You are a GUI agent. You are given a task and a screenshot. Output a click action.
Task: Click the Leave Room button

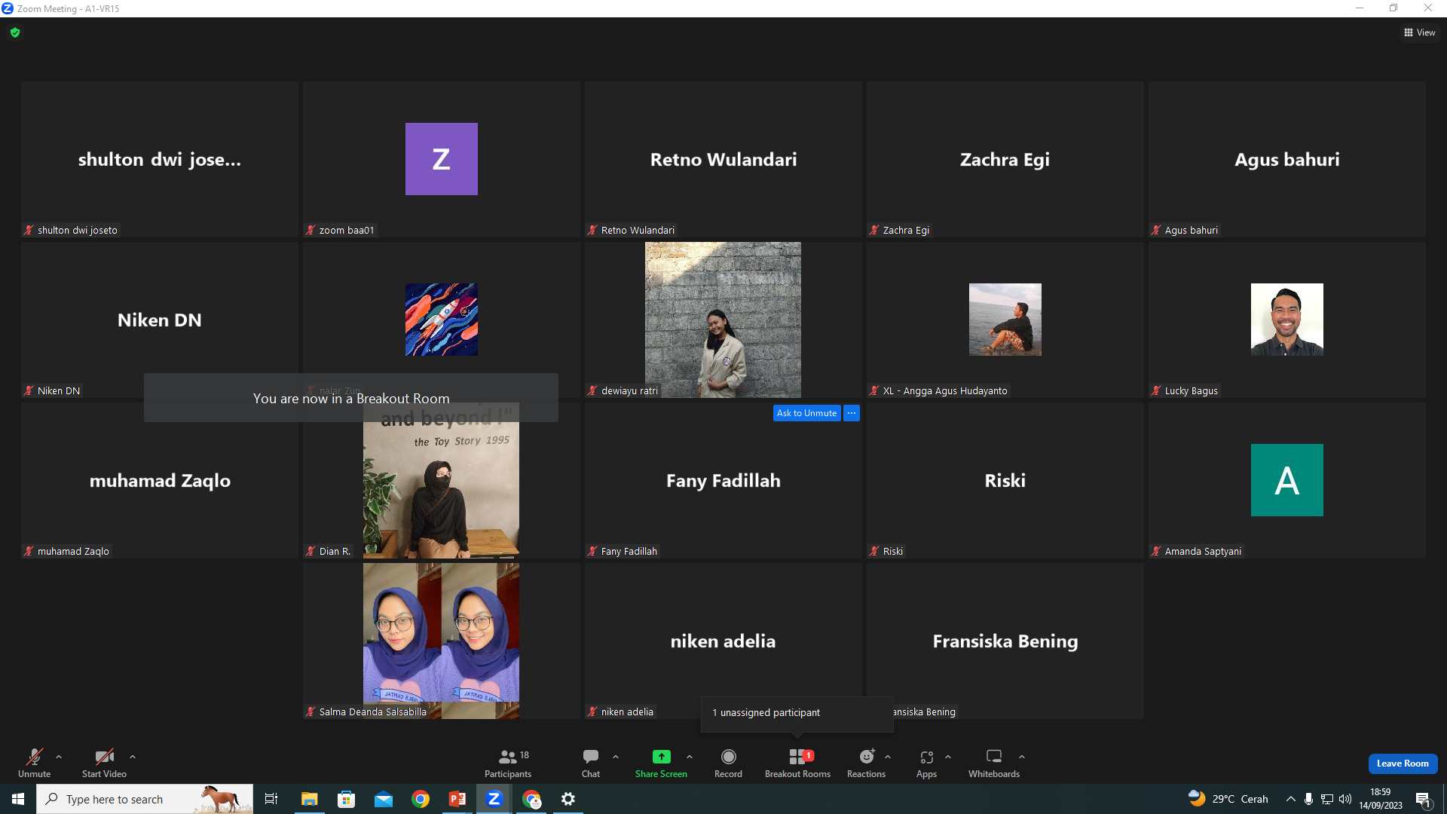coord(1403,764)
